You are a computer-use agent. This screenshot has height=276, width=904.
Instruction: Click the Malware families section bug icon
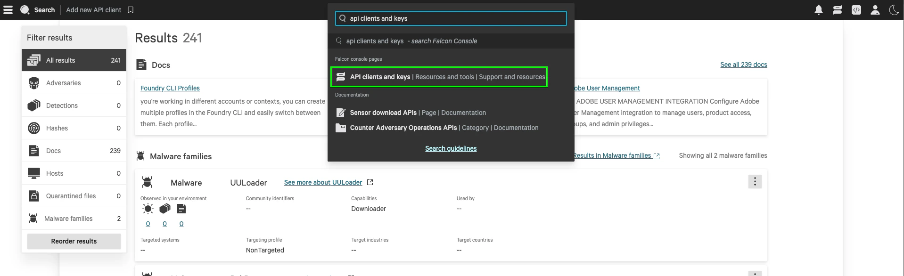tap(140, 155)
